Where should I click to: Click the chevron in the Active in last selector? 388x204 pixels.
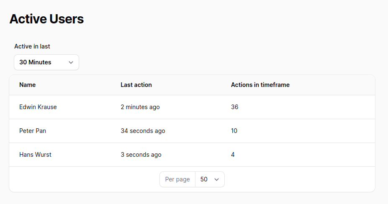coord(71,62)
